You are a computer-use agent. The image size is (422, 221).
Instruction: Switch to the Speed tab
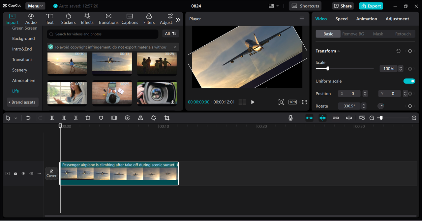tap(342, 19)
